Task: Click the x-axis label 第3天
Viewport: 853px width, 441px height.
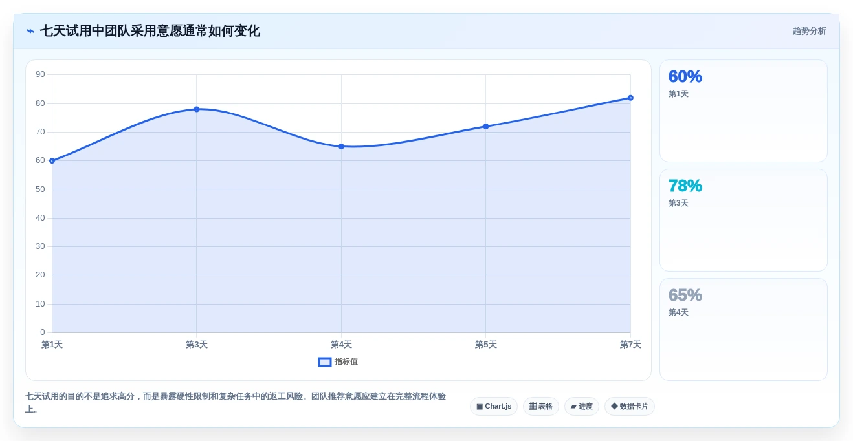Action: (x=197, y=345)
